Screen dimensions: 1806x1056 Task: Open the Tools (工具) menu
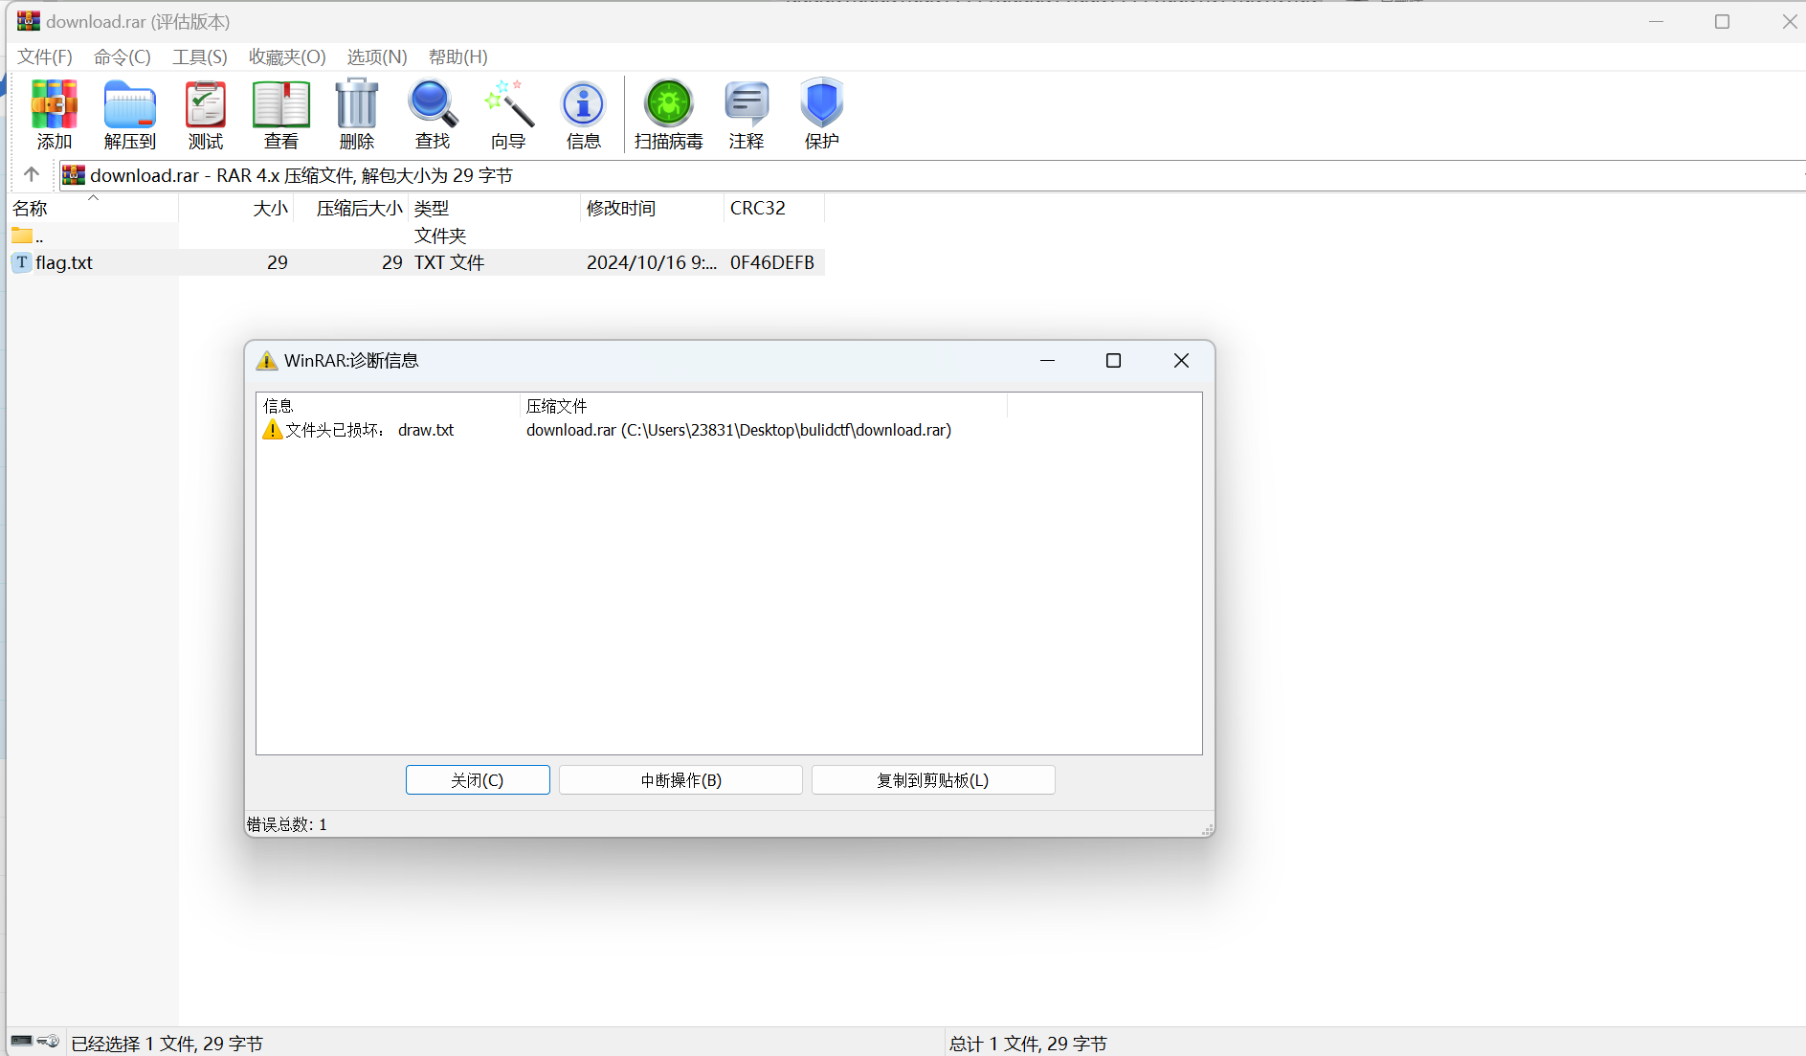[200, 56]
